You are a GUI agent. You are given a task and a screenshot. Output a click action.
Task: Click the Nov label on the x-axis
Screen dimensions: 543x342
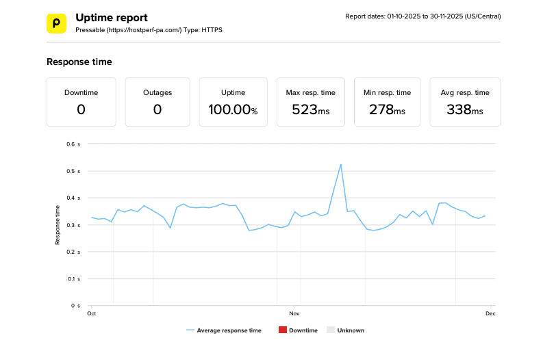tap(294, 314)
